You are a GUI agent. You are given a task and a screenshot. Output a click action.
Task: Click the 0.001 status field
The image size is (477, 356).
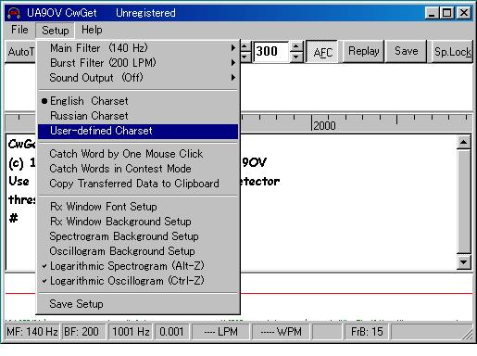(x=171, y=332)
